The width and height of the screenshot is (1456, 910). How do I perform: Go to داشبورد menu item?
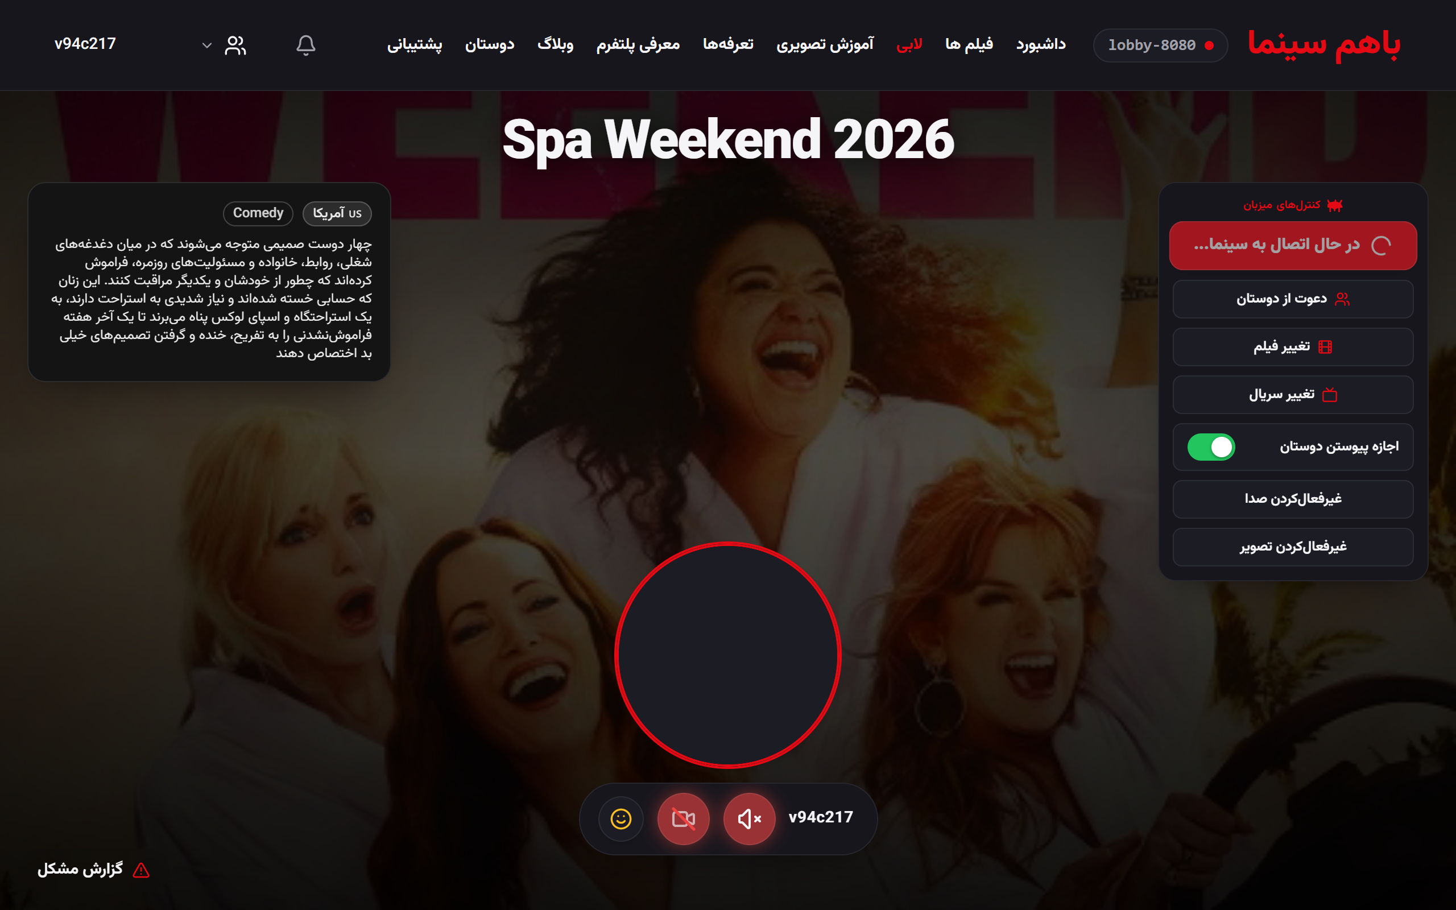[1041, 44]
